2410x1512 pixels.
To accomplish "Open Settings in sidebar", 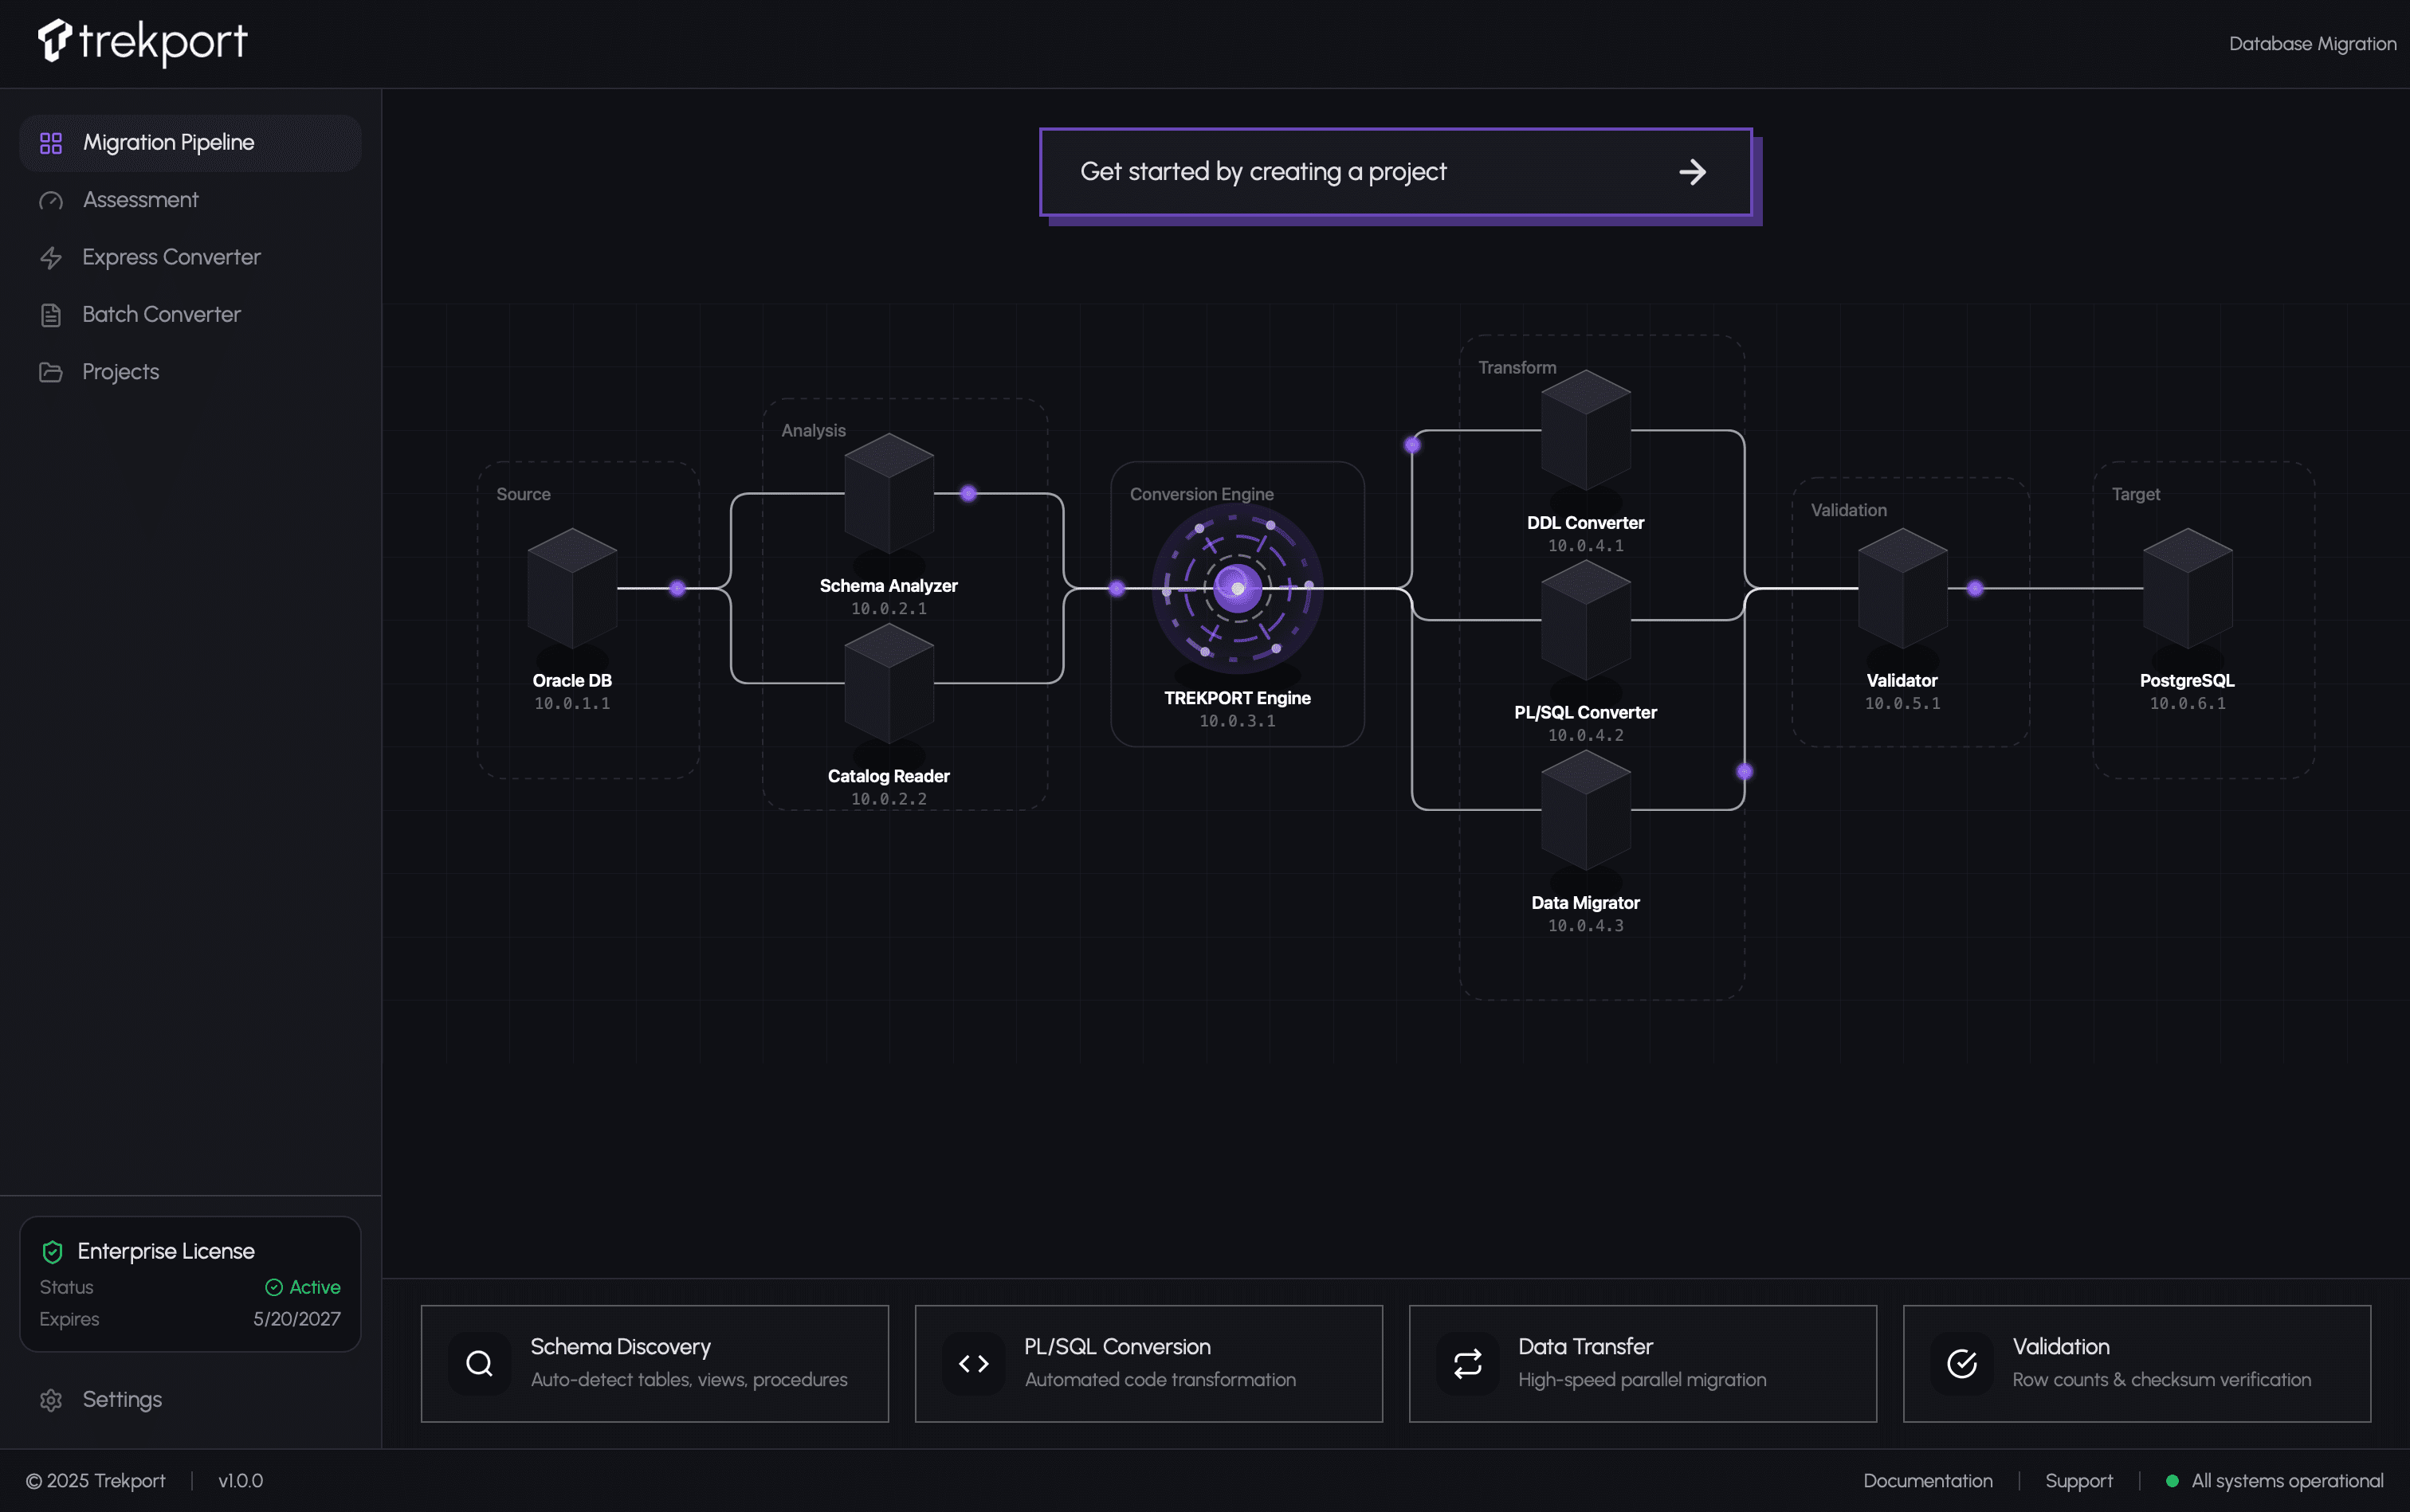I will tap(190, 1400).
